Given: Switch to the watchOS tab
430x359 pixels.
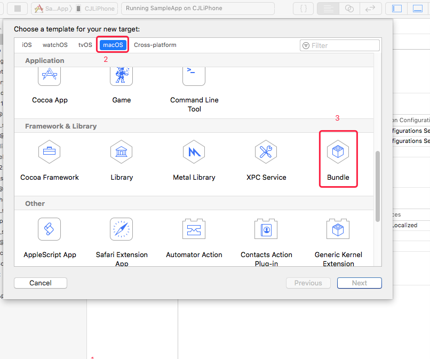Looking at the screenshot, I should click(x=55, y=45).
